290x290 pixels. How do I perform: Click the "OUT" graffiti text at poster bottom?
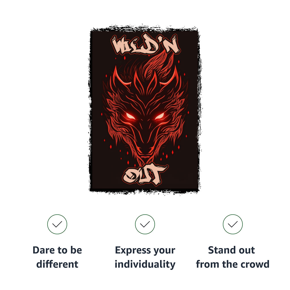(145, 174)
